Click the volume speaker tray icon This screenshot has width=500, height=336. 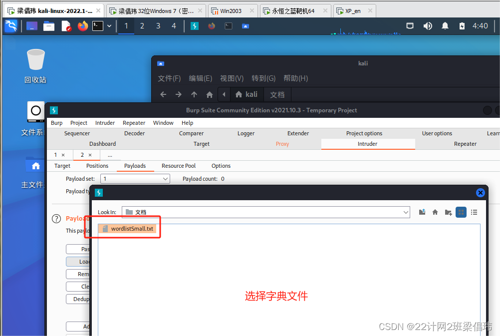tap(428, 26)
